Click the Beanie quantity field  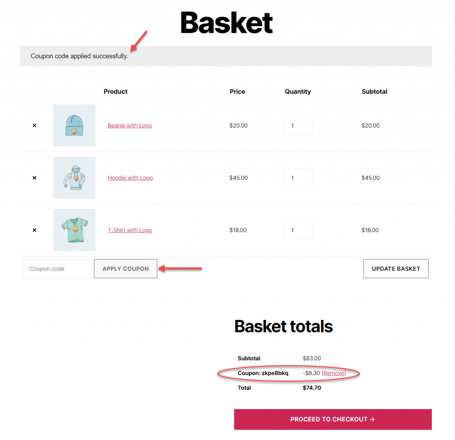pos(298,125)
